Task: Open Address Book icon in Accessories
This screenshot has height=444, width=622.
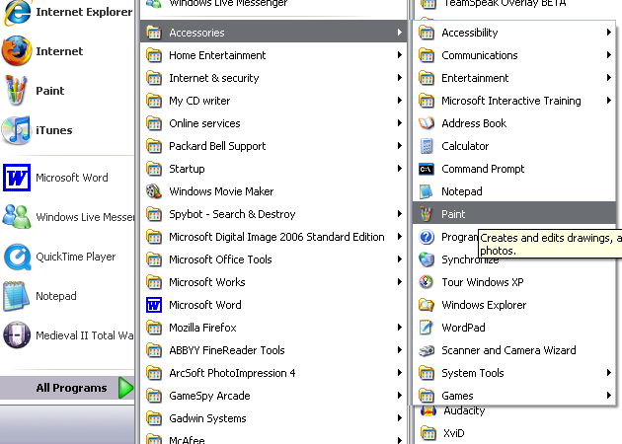Action: [x=427, y=123]
